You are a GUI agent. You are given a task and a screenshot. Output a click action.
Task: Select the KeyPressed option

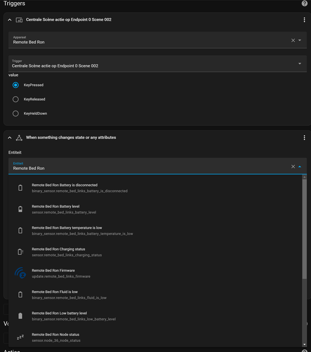point(15,85)
